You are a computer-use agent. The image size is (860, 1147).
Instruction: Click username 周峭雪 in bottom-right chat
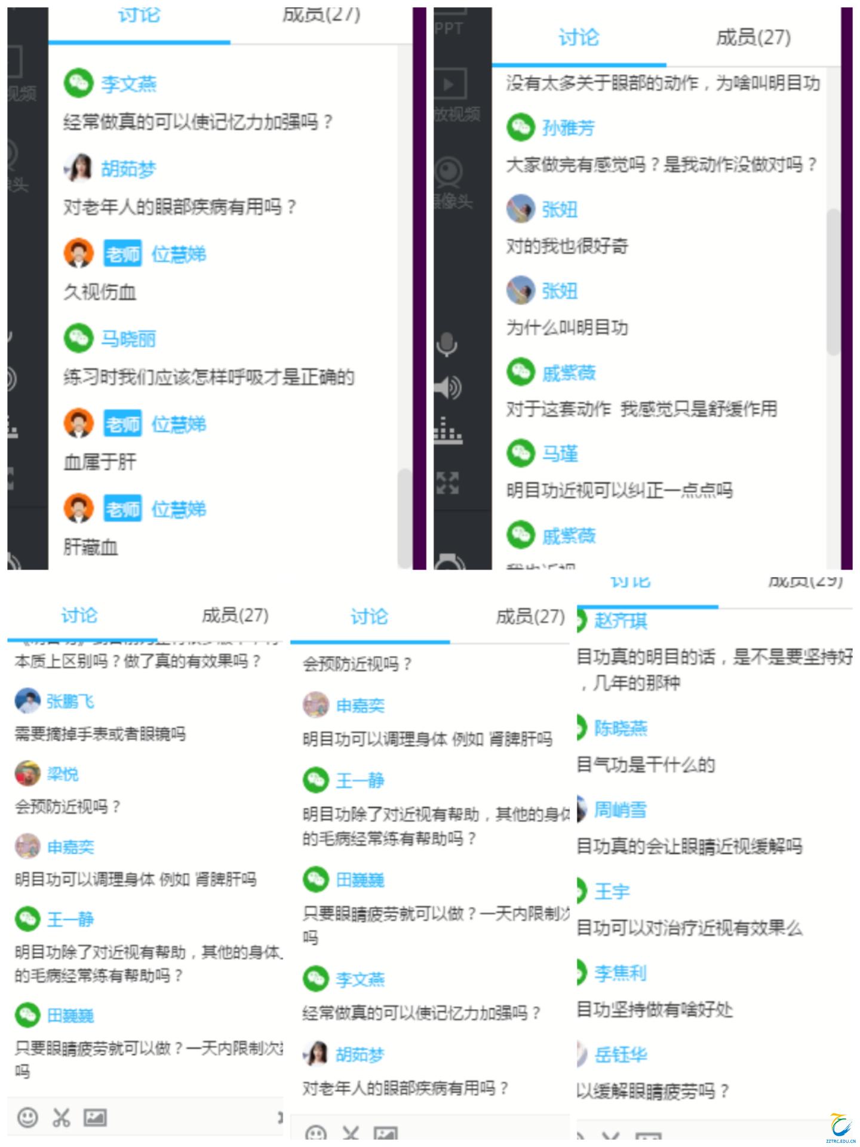[x=620, y=810]
